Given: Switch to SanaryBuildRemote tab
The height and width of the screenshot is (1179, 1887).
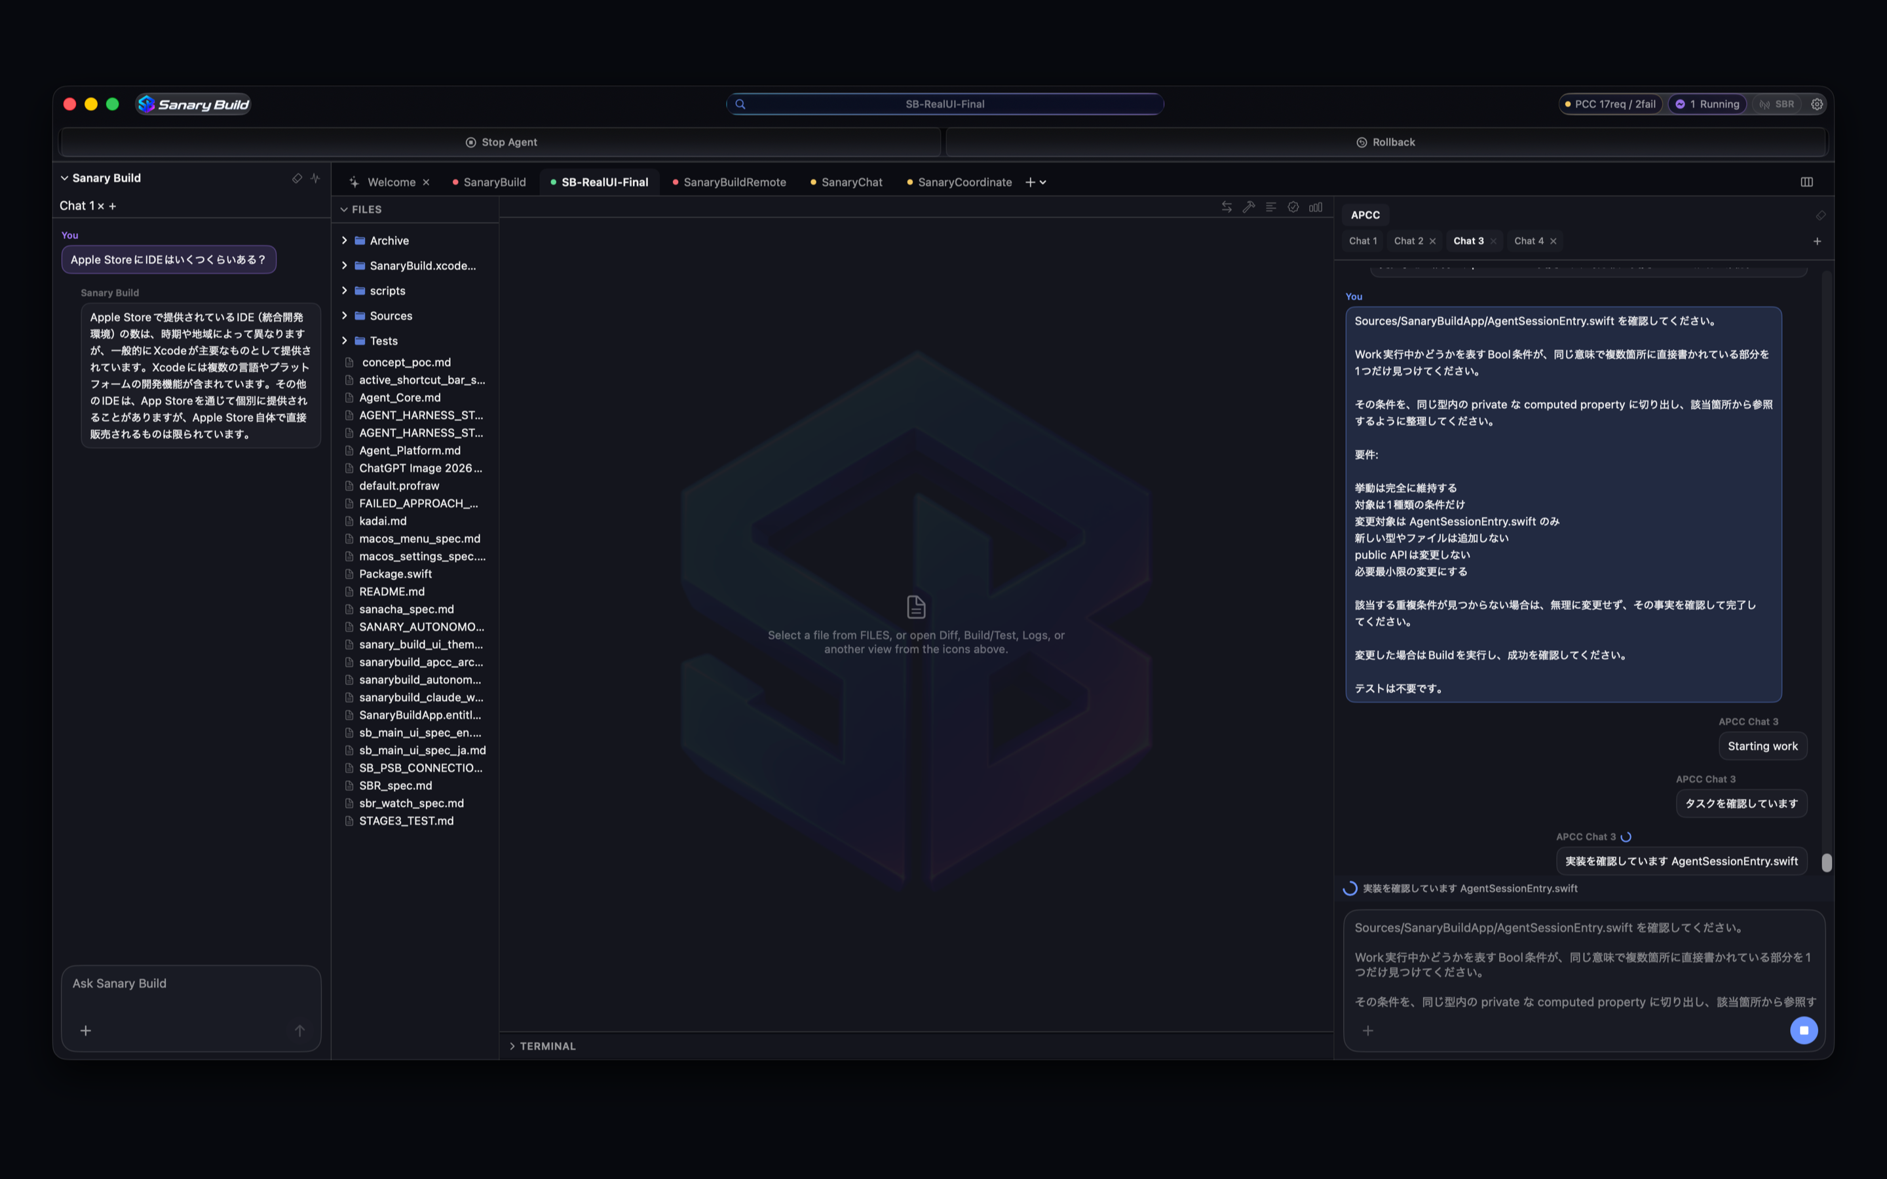Looking at the screenshot, I should 729,181.
